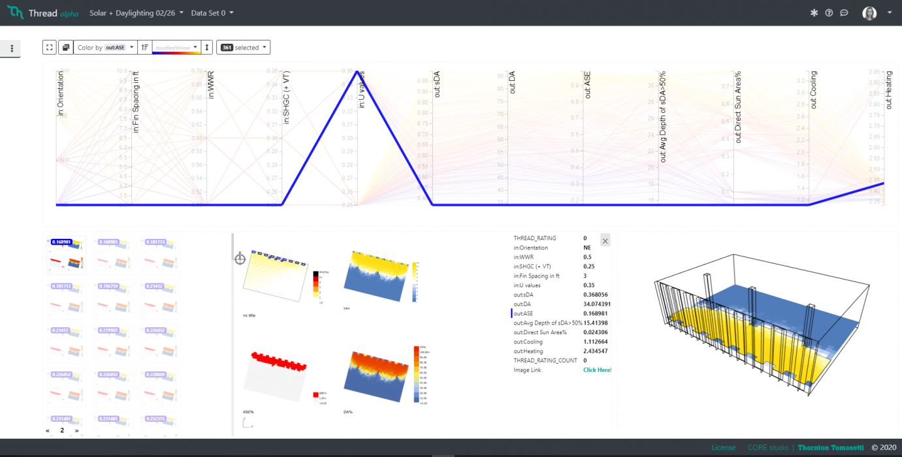Click the vertical flip arrow beside the gradient picker
The width and height of the screenshot is (902, 457).
(207, 47)
